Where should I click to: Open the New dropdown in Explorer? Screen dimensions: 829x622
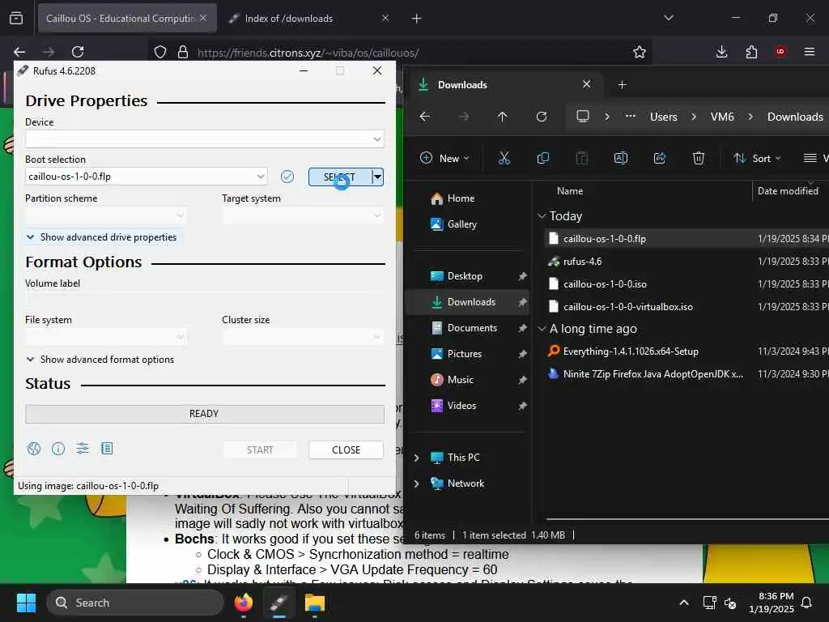click(x=444, y=158)
